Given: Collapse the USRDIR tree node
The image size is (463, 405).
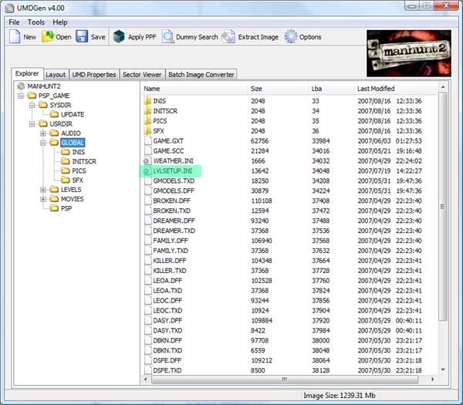Looking at the screenshot, I should pyautogui.click(x=32, y=123).
